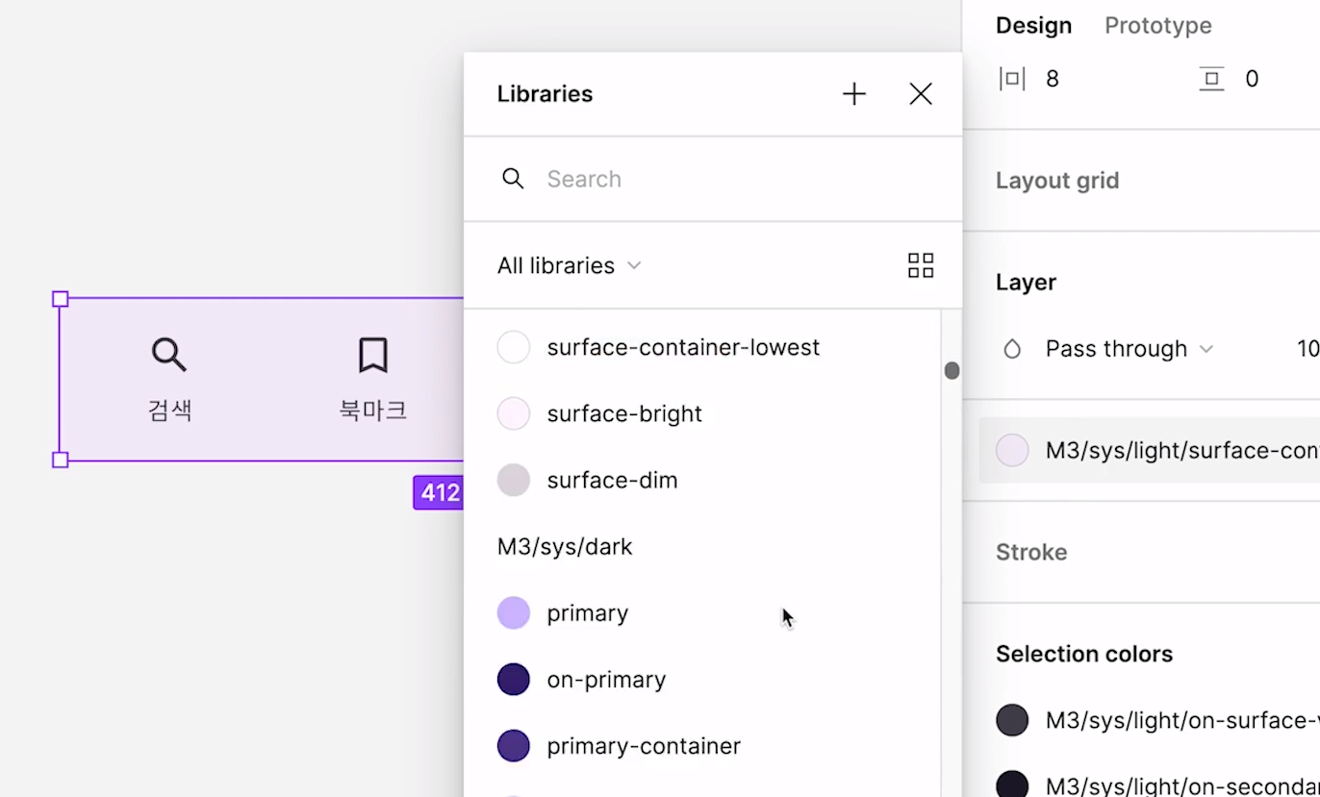Choose the primary-container dark color
Image resolution: width=1320 pixels, height=797 pixels.
coord(702,745)
